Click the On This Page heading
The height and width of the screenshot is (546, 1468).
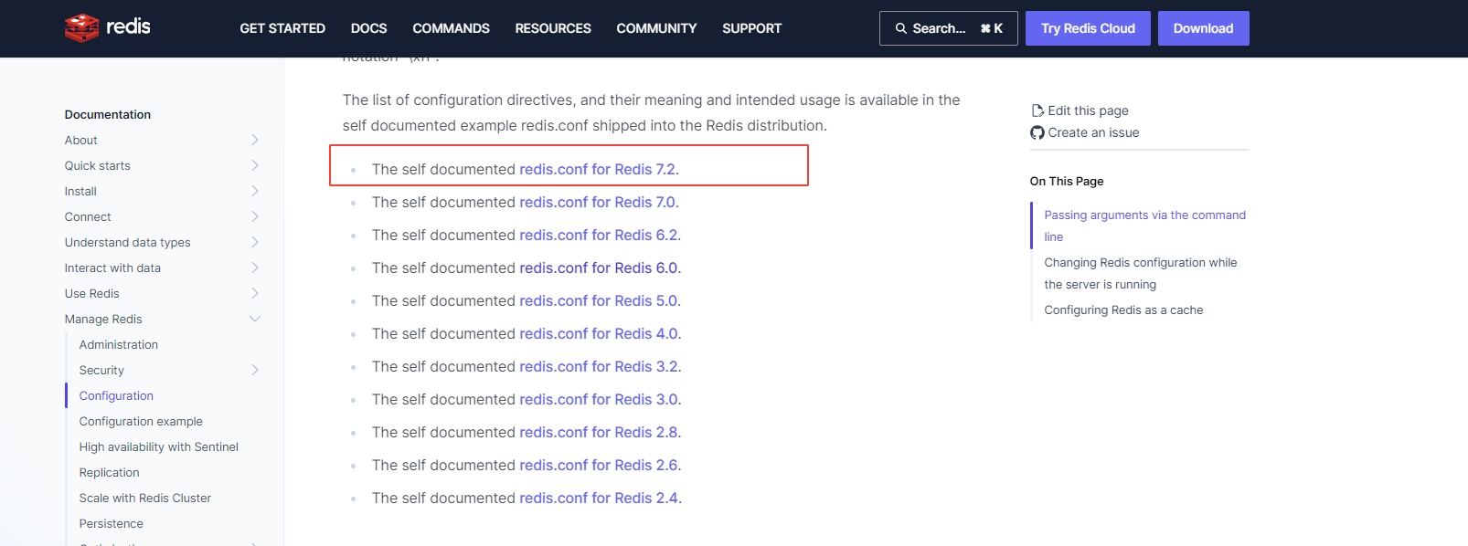1067,181
